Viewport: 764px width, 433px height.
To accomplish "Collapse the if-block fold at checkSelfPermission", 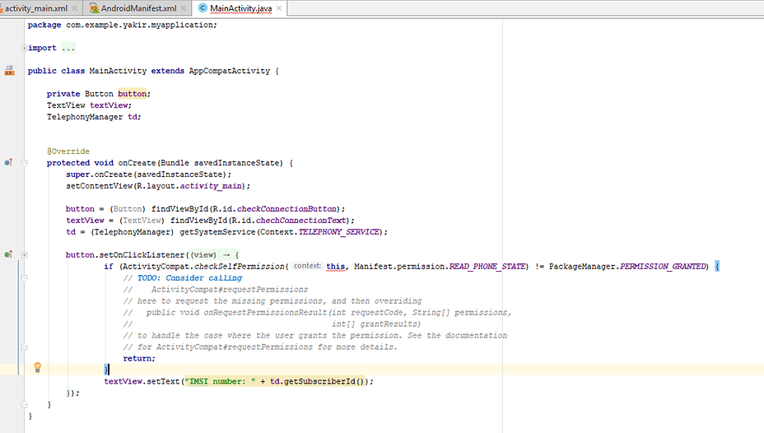I will (25, 277).
